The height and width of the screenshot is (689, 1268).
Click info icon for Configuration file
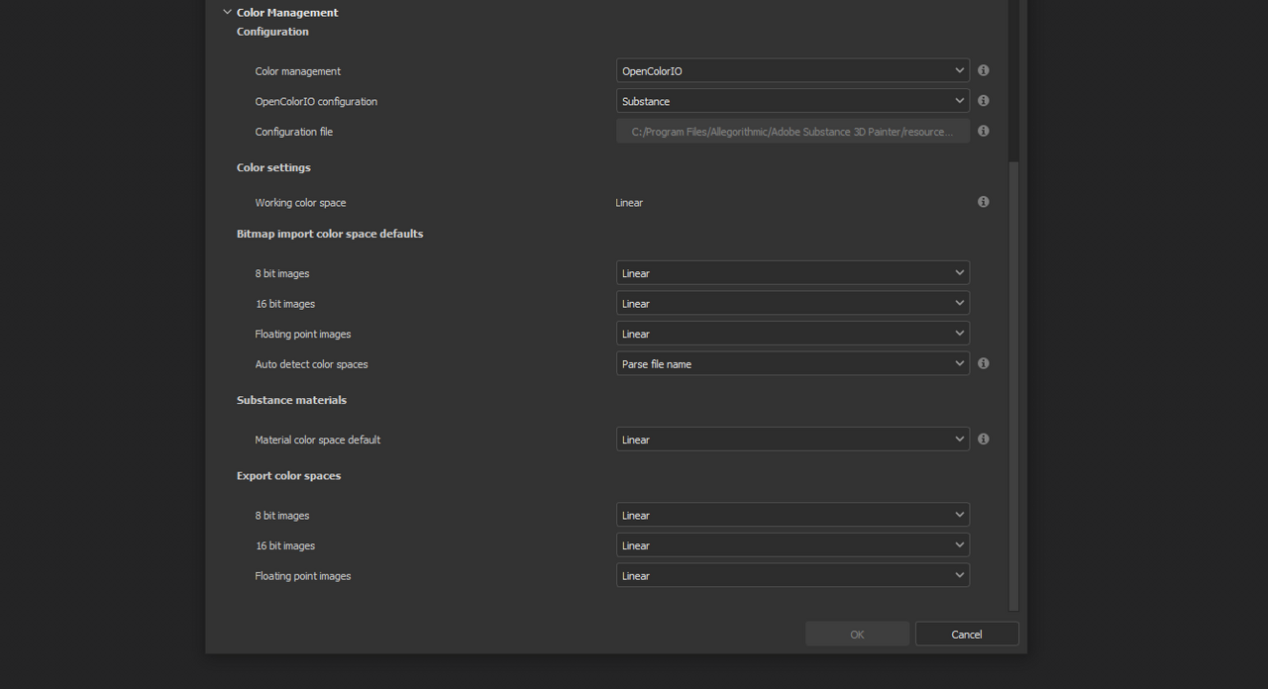point(984,131)
